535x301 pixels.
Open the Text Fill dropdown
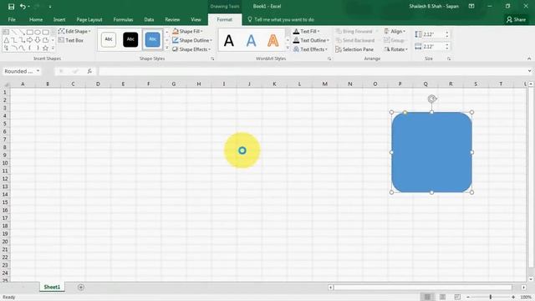point(307,31)
